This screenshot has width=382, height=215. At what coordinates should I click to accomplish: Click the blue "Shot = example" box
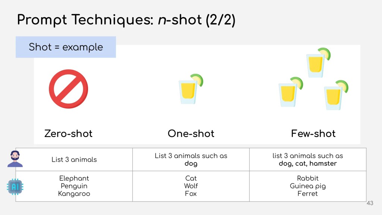coord(66,47)
